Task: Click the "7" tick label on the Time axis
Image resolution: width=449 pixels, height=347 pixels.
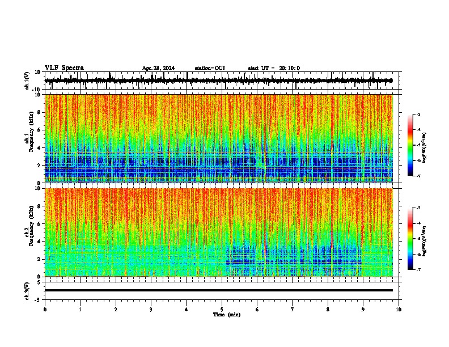Action: point(292,310)
